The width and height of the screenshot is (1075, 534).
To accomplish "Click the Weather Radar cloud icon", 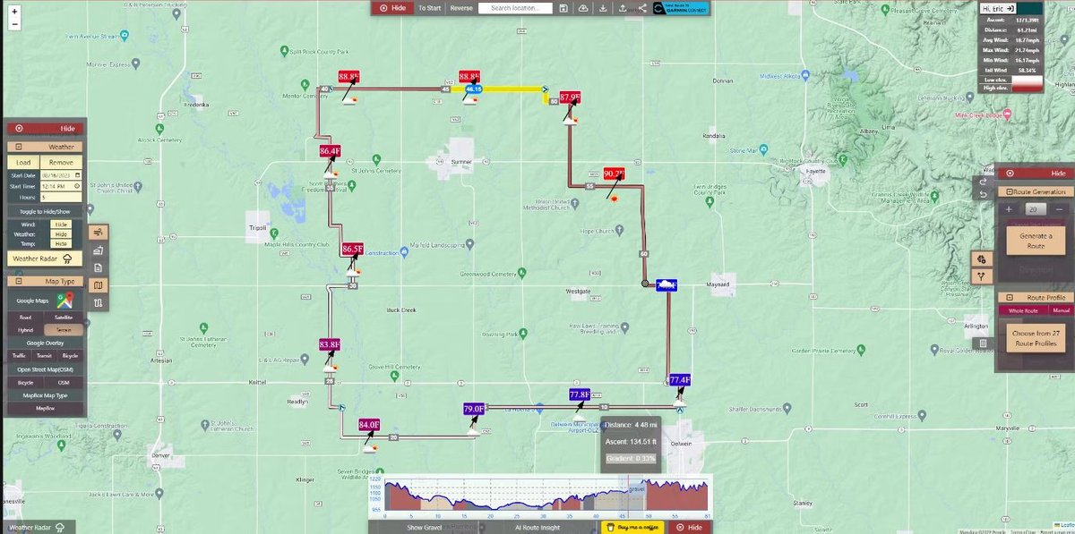I will [67, 257].
